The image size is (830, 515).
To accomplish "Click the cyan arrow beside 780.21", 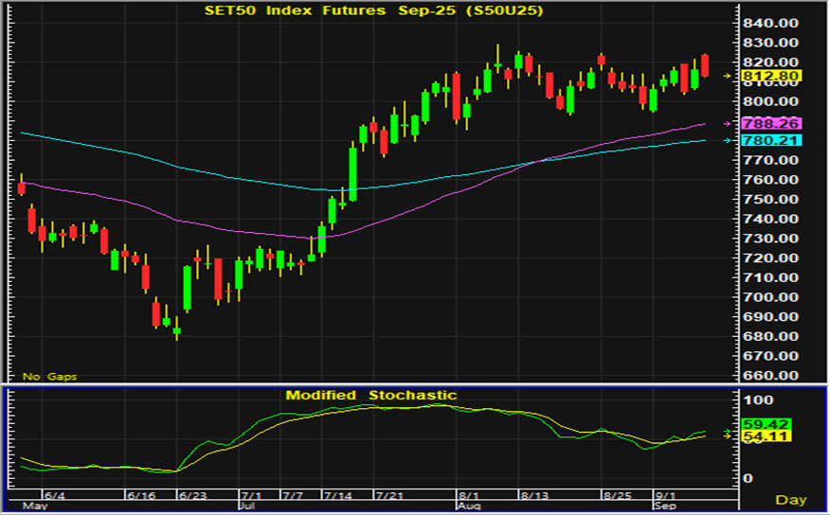I will pos(729,141).
